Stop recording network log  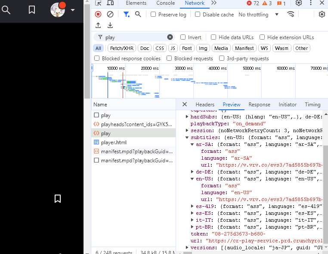(98, 14)
